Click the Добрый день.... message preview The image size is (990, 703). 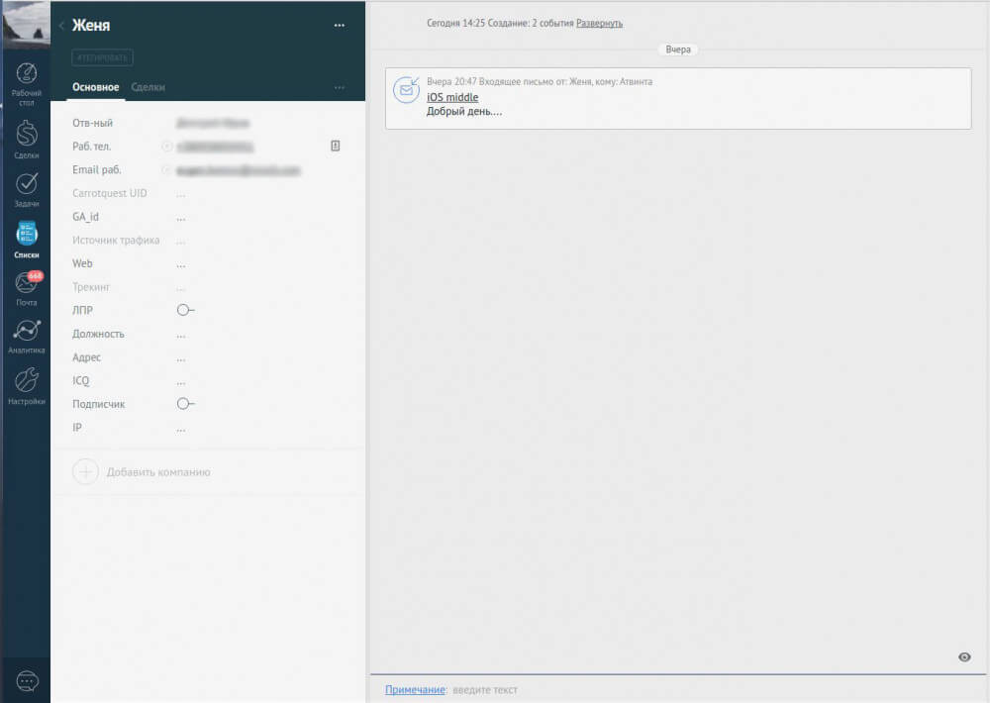464,111
